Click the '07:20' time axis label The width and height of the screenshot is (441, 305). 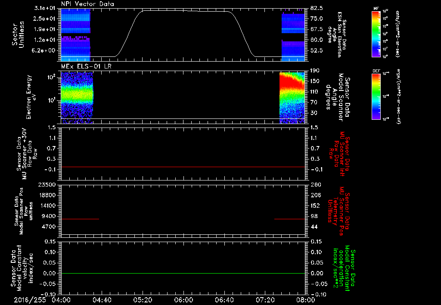[x=265, y=300]
